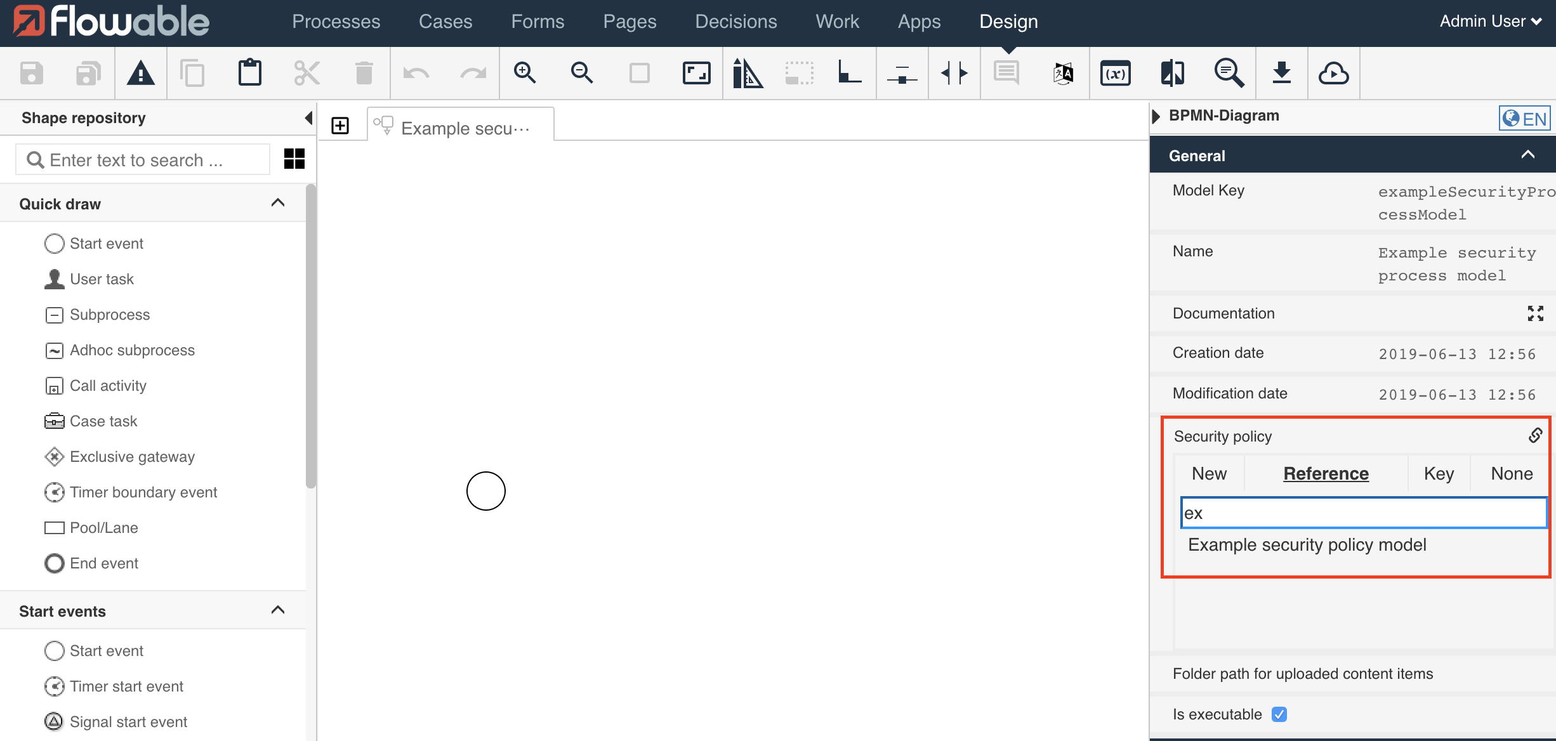The image size is (1556, 741).
Task: Open the expression editor (x) tool
Action: click(x=1115, y=72)
